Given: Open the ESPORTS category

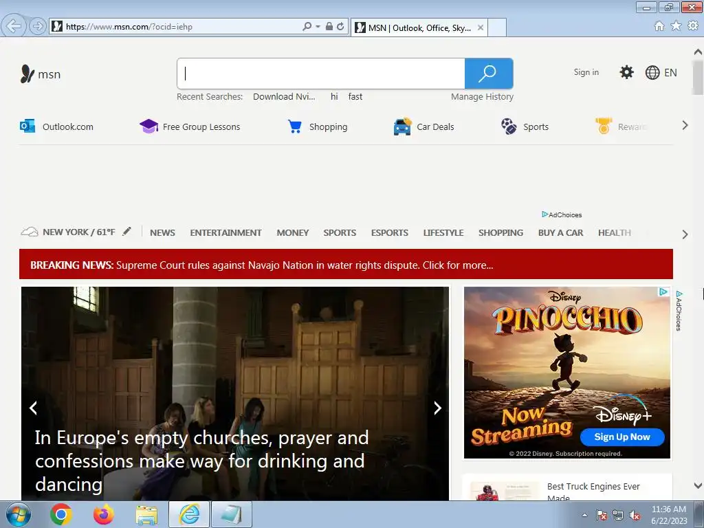Looking at the screenshot, I should 390,232.
